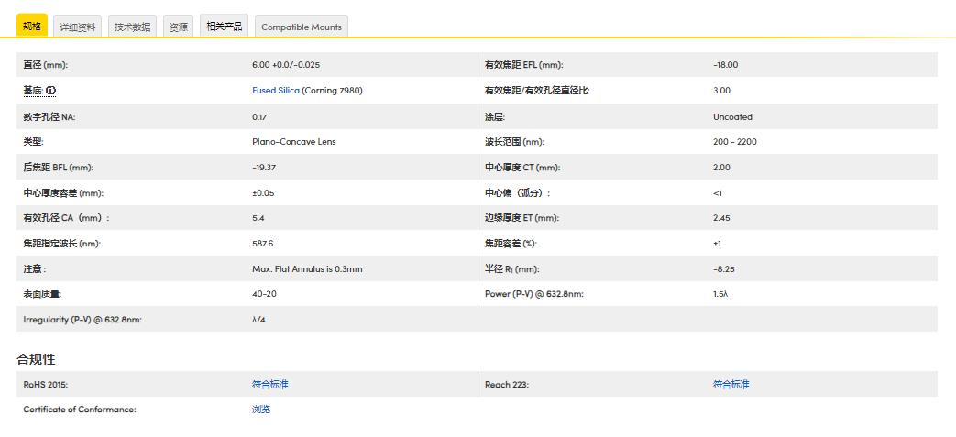Click the Plano-Concave Lens type value
This screenshot has width=956, height=437.
pos(293,142)
